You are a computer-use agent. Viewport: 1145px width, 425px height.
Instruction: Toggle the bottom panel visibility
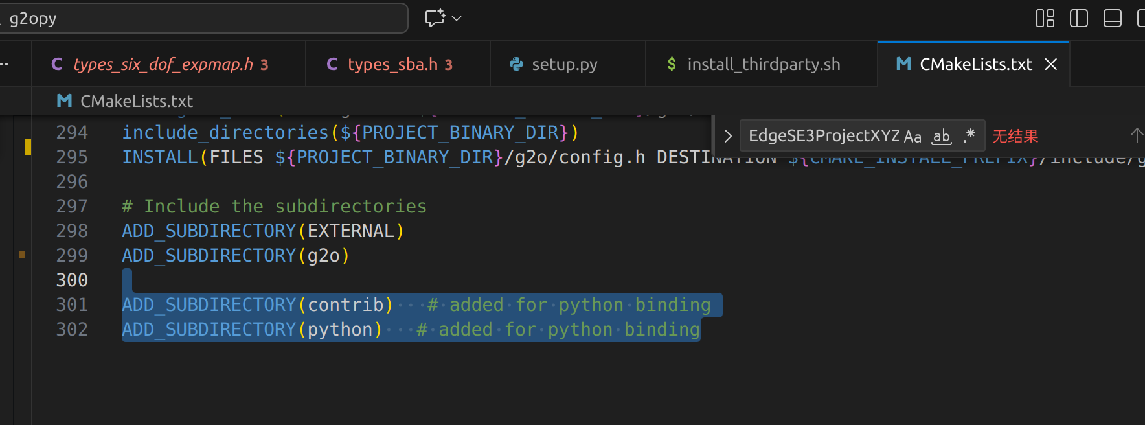pyautogui.click(x=1112, y=18)
